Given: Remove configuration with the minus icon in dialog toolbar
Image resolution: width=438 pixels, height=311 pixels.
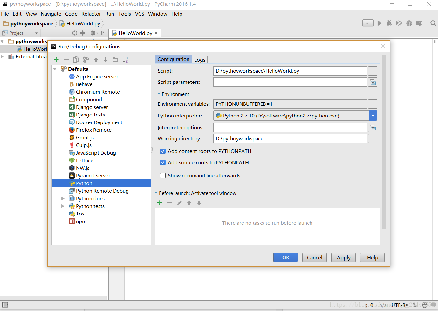Looking at the screenshot, I should pyautogui.click(x=66, y=60).
